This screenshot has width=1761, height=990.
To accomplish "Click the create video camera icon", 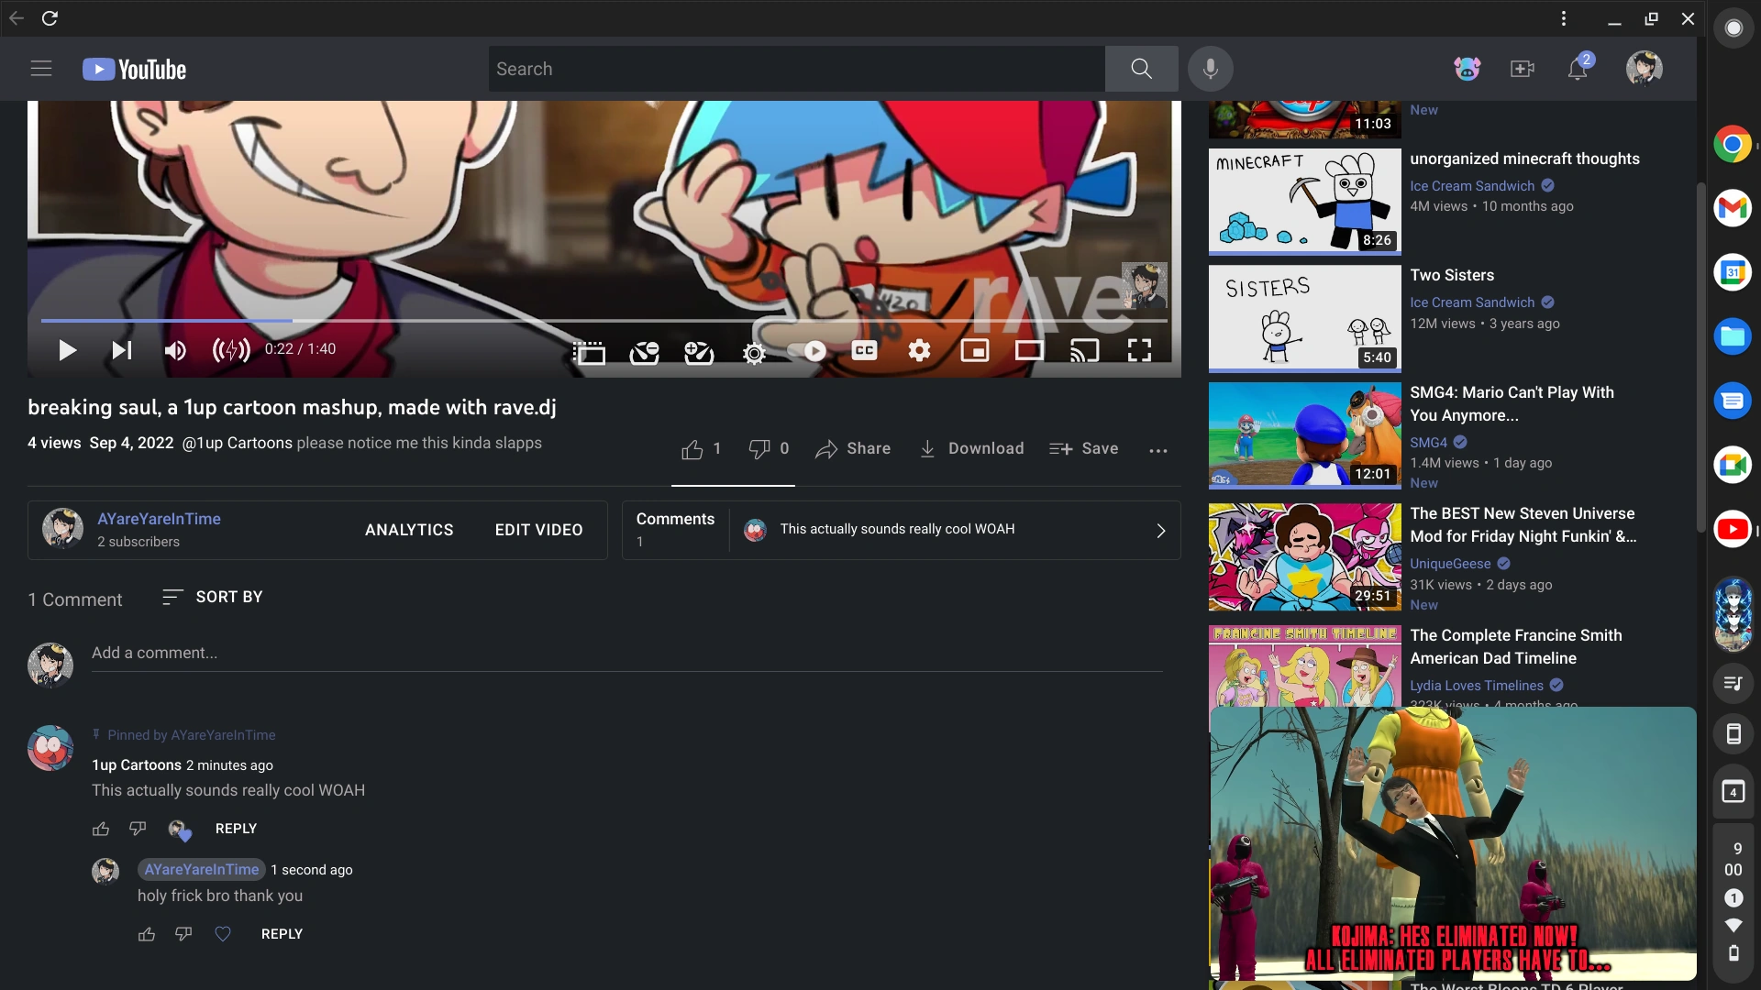I will (1523, 69).
